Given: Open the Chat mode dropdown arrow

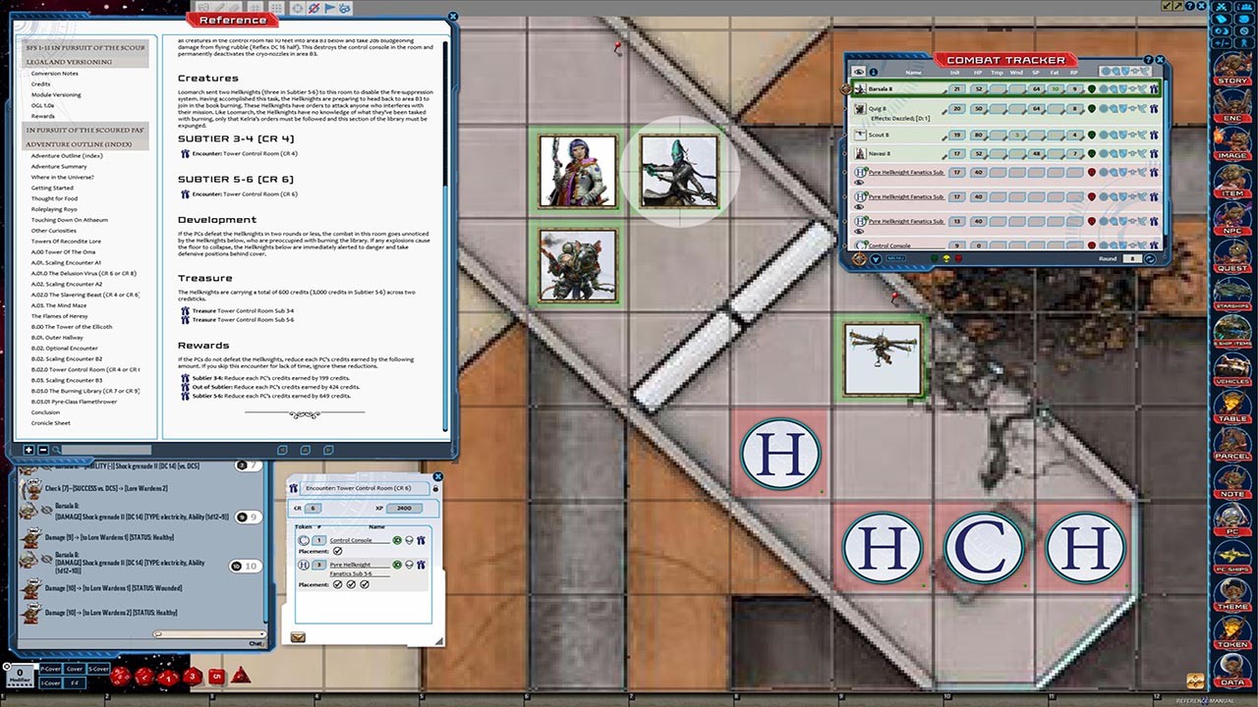Looking at the screenshot, I should (x=261, y=632).
